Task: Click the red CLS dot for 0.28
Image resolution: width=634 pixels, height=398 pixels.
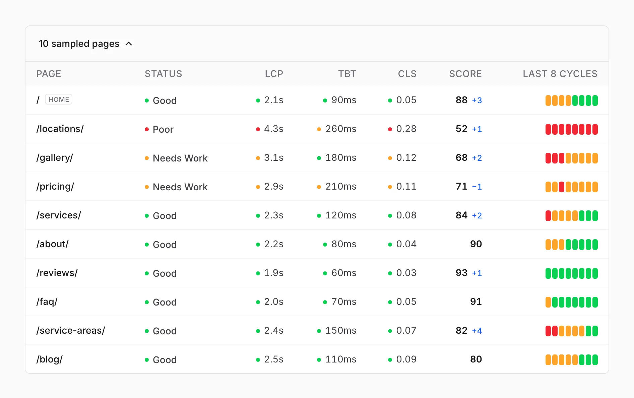Action: 390,129
